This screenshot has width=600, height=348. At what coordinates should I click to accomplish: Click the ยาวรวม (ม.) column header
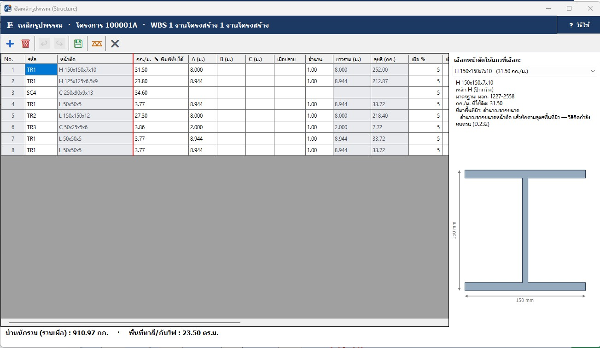[352, 59]
